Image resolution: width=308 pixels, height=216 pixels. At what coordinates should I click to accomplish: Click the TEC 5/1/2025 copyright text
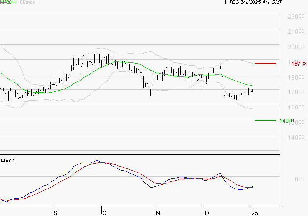(253, 2)
